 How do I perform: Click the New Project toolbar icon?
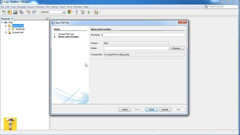click(x=10, y=12)
